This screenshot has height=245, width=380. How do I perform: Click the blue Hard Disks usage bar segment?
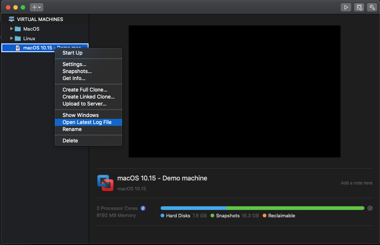point(194,208)
